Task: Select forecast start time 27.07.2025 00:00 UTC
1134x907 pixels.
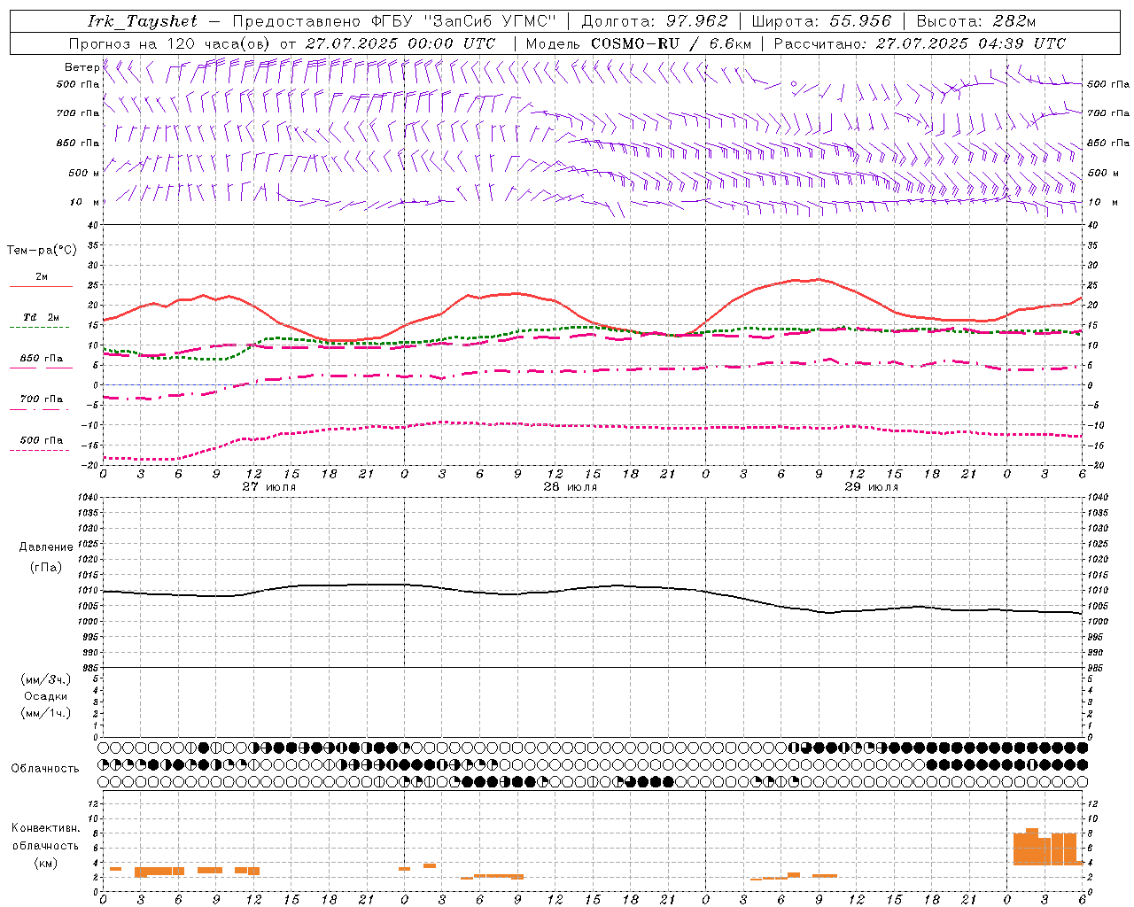Action: point(400,43)
